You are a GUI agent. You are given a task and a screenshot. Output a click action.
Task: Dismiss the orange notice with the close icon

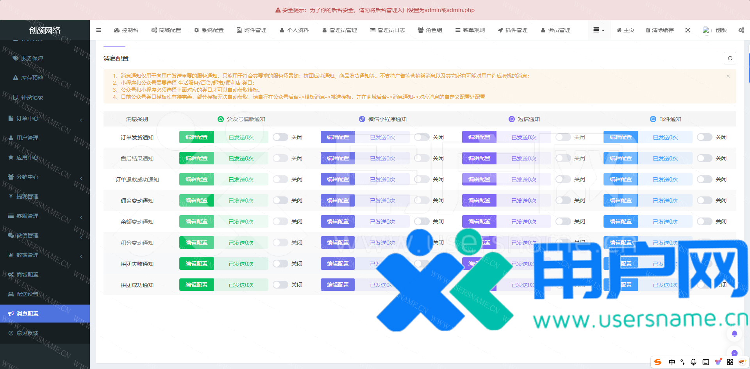pos(728,76)
